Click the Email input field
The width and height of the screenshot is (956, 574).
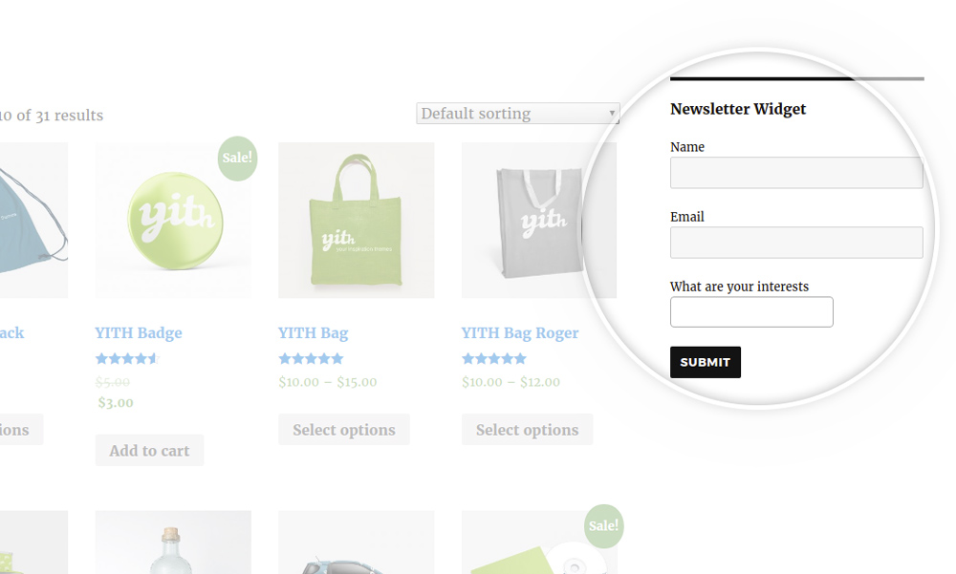(x=796, y=243)
